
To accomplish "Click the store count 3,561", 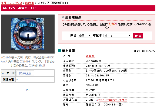I will click(x=112, y=24).
